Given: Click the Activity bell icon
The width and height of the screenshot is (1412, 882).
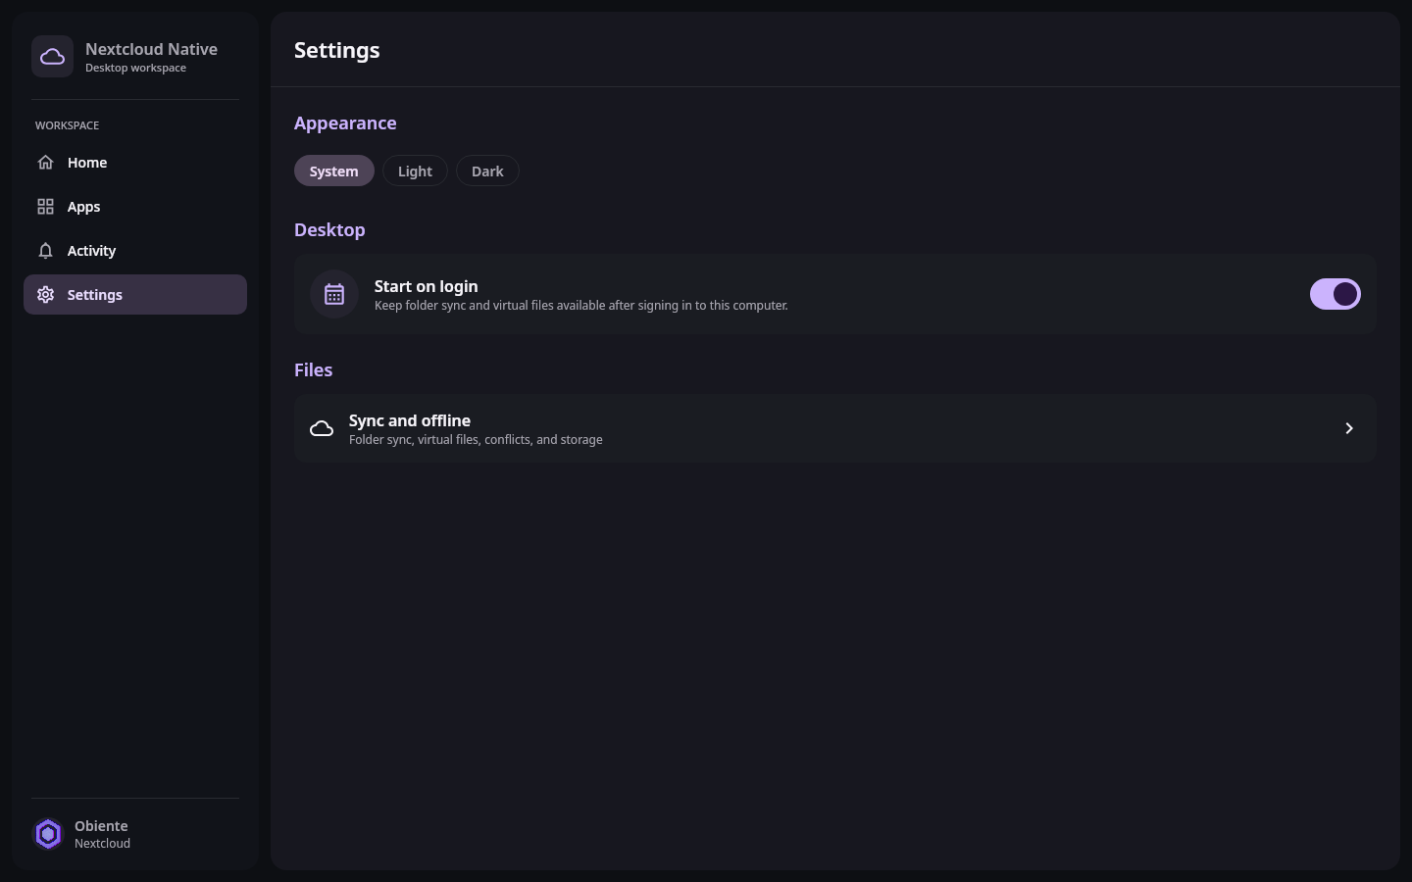Looking at the screenshot, I should tap(45, 251).
